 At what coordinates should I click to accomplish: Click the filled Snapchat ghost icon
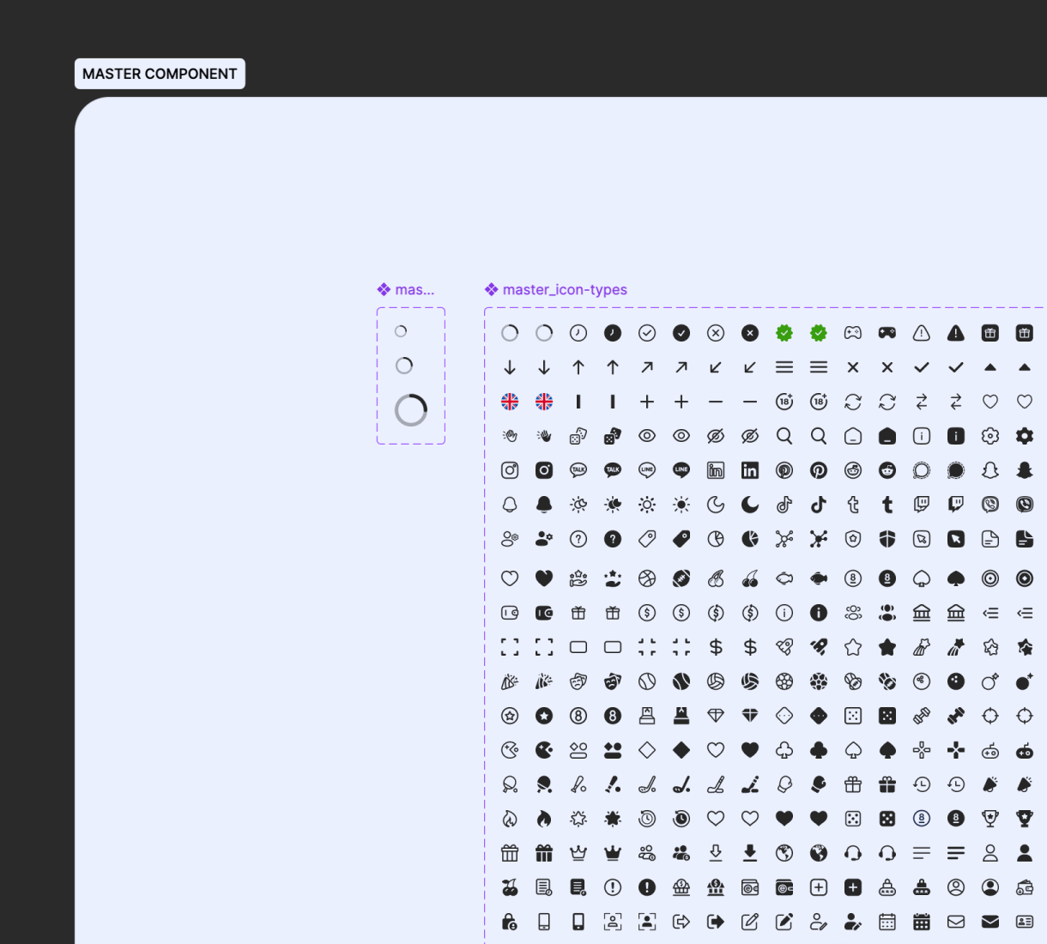[1025, 470]
